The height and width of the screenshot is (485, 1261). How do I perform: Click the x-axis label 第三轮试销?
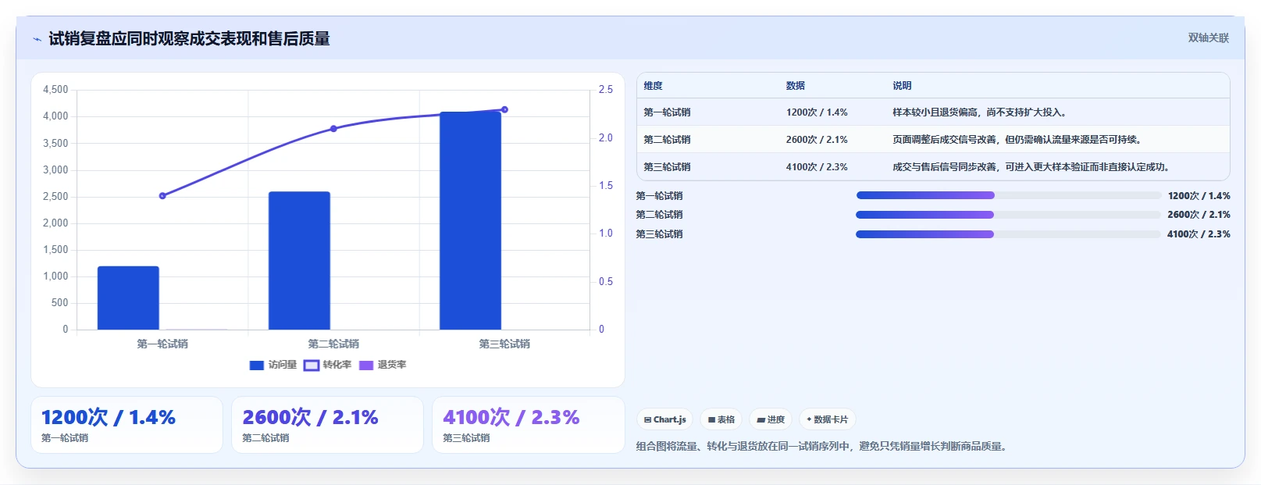[x=504, y=344]
